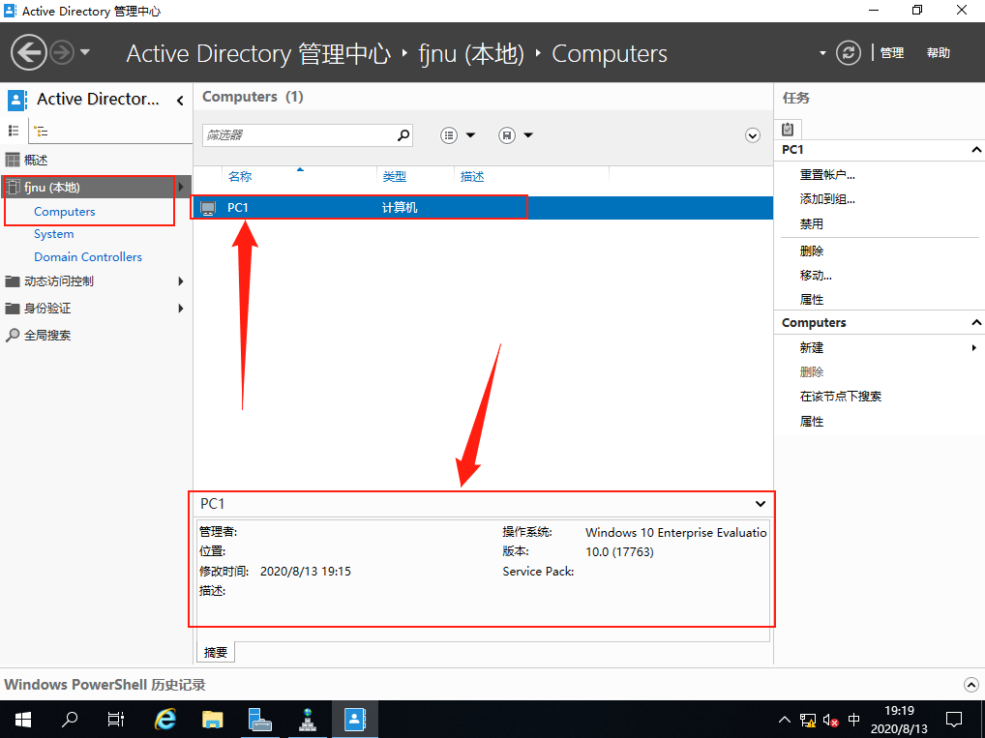Click the tasks clipboard icon

[x=788, y=130]
